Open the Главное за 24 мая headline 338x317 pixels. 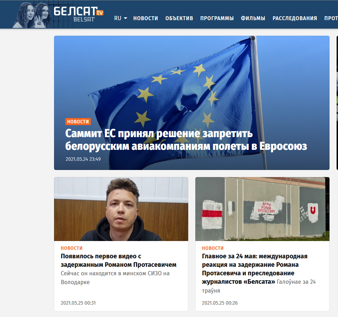point(255,269)
